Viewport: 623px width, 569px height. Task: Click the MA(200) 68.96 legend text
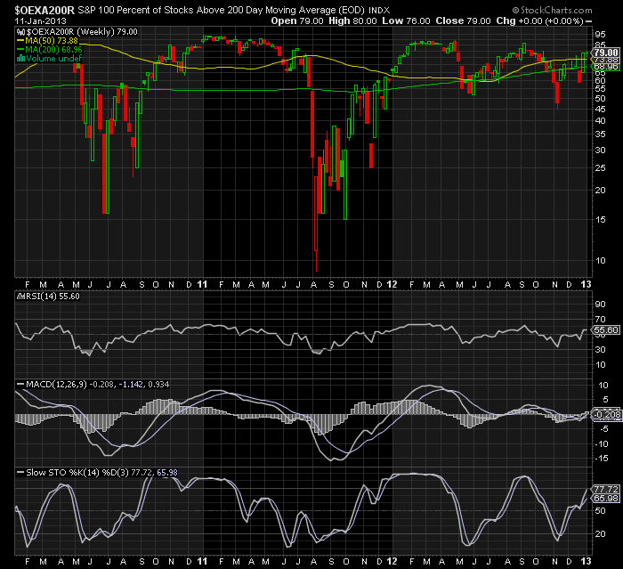(x=53, y=50)
